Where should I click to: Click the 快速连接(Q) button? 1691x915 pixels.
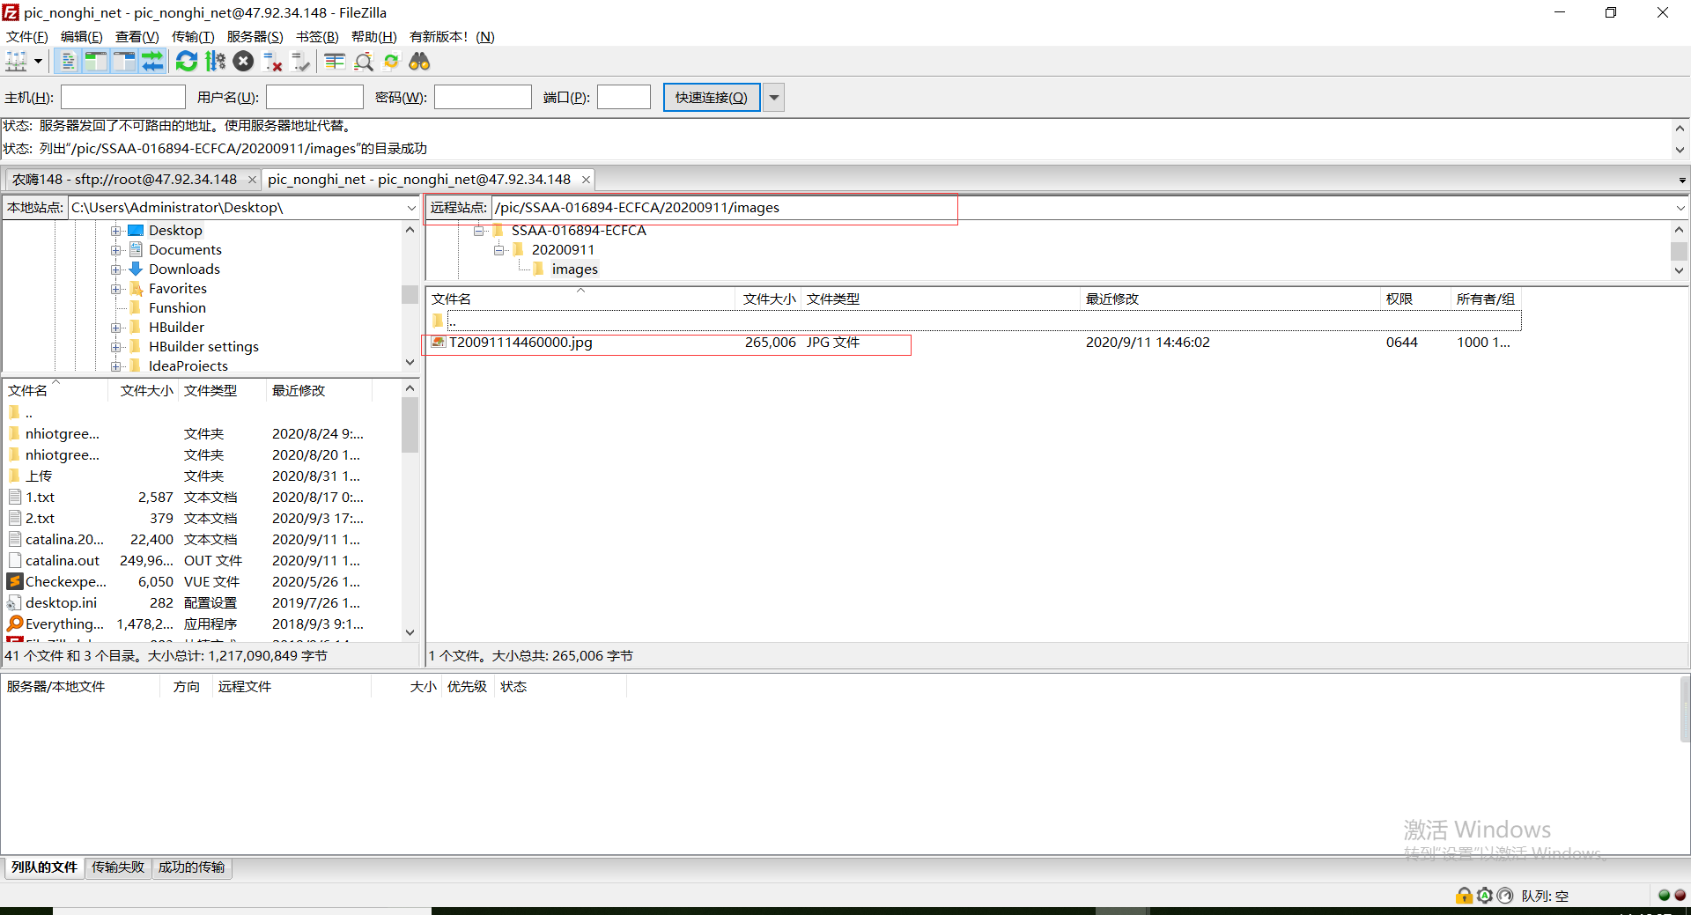tap(712, 97)
